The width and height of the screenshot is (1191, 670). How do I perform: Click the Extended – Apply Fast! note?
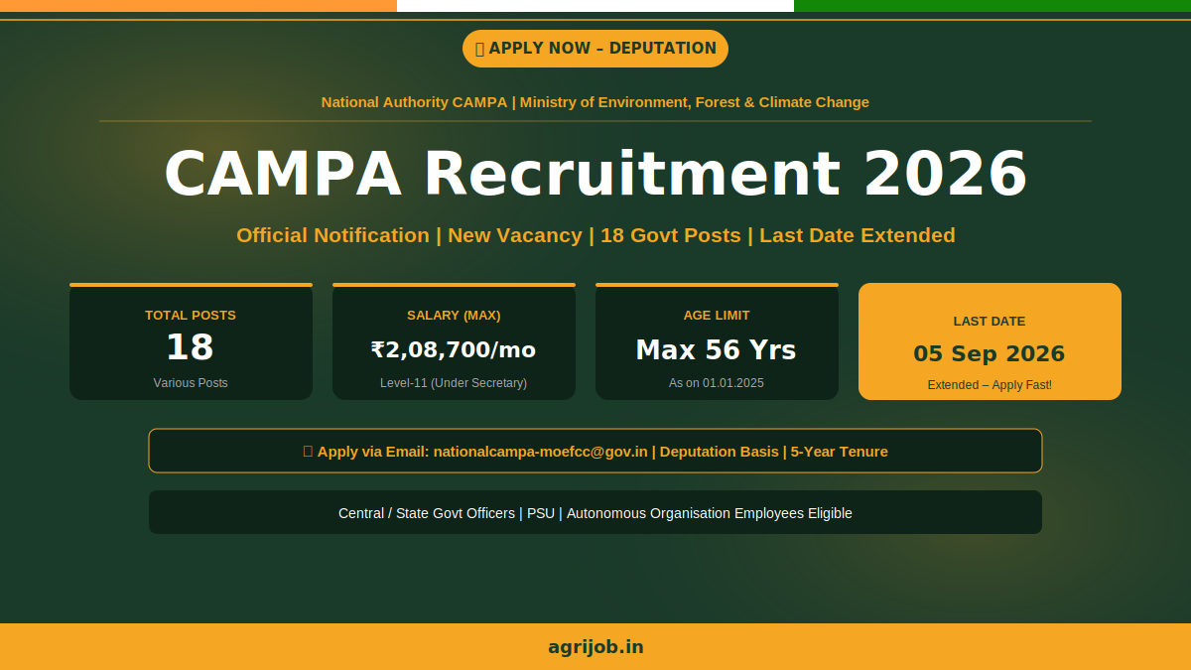click(990, 385)
